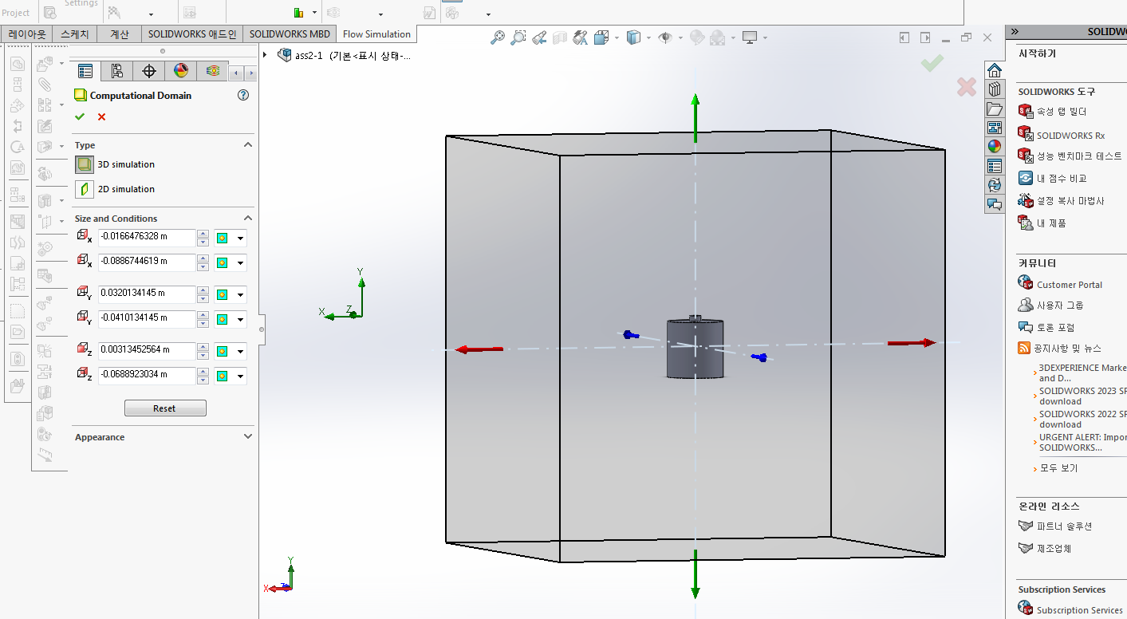
Task: Decrement Z max value with down spinner
Action: pyautogui.click(x=203, y=355)
